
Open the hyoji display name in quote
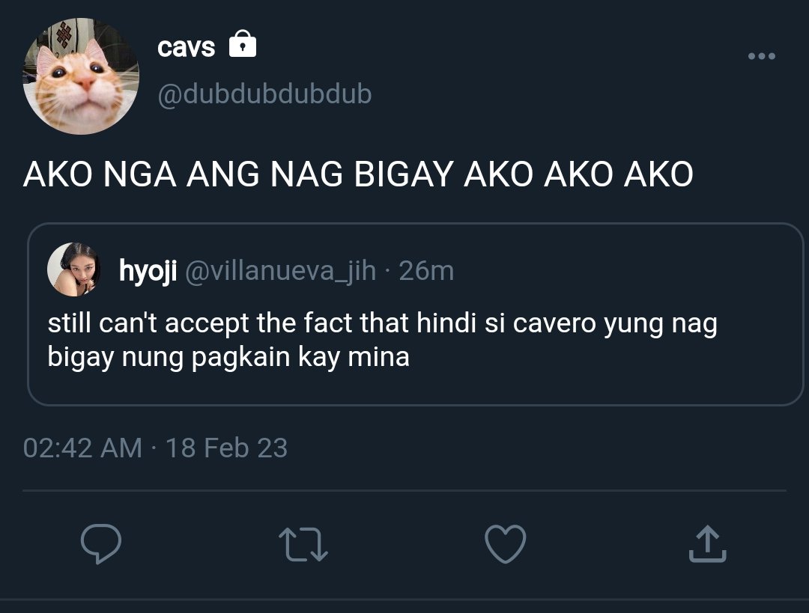pos(148,271)
